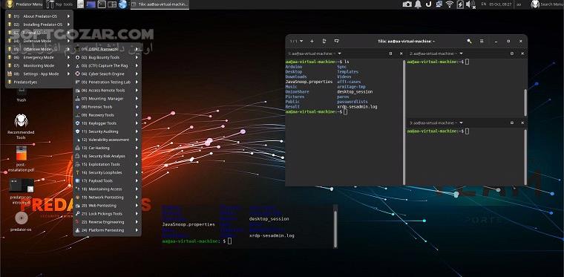Click the muted volume tray icon
The height and width of the screenshot is (277, 564).
(470, 4)
